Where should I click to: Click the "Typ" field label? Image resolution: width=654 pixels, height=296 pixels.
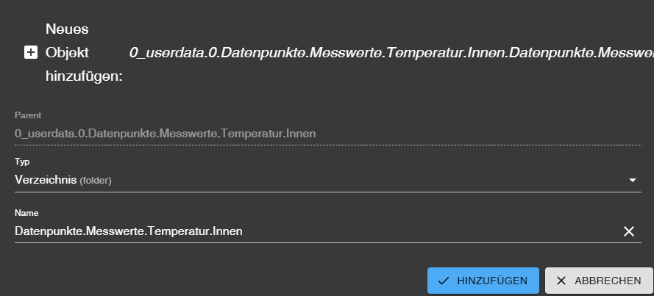pos(22,162)
